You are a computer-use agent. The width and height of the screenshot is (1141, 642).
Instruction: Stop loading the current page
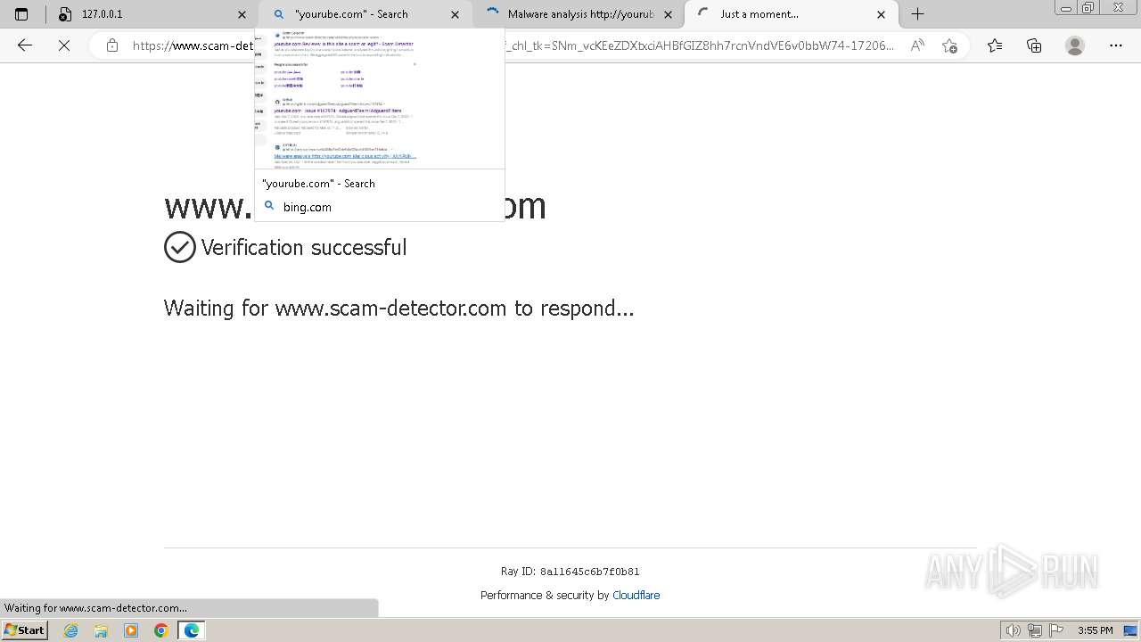click(x=64, y=45)
